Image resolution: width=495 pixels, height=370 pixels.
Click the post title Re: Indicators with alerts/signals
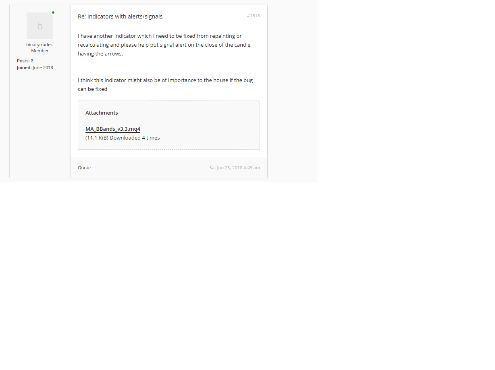(x=120, y=16)
